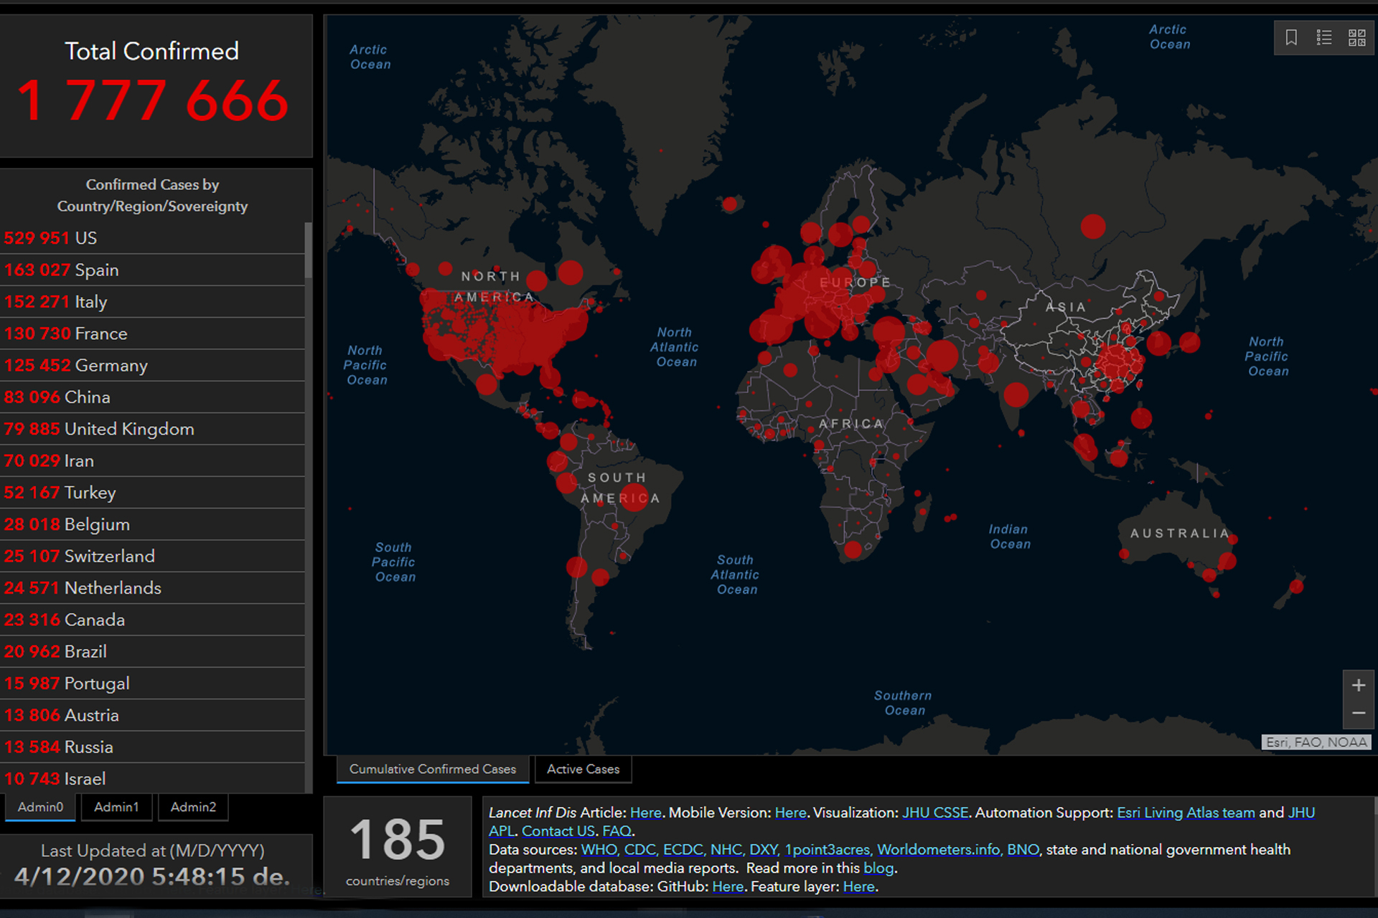Select the Admin0 tab
The image size is (1378, 918).
pyautogui.click(x=40, y=807)
